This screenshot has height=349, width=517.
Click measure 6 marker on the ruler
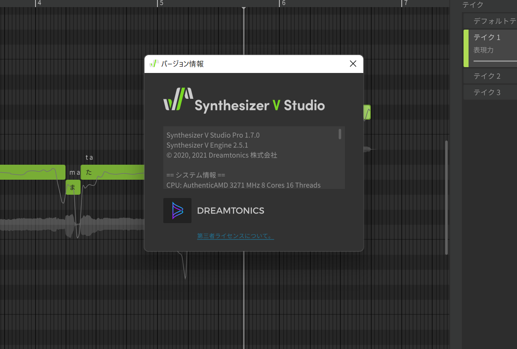283,3
